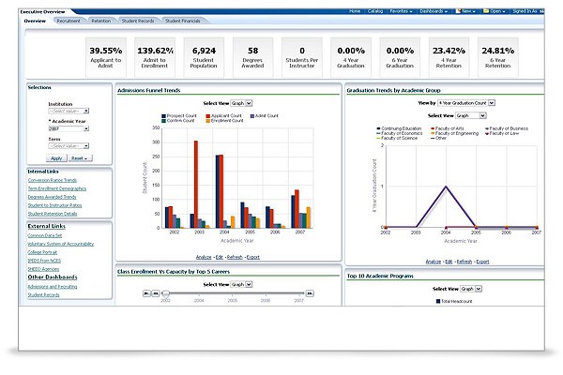The image size is (563, 375).
Task: Click the Apply button in Selections
Action: point(56,158)
